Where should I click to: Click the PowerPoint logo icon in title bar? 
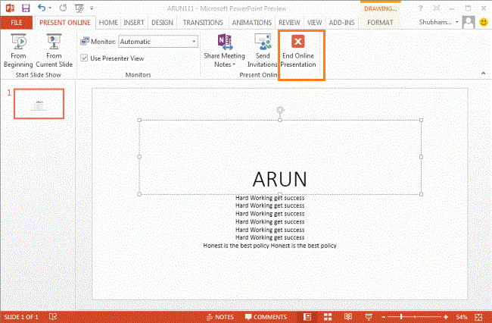click(10, 8)
